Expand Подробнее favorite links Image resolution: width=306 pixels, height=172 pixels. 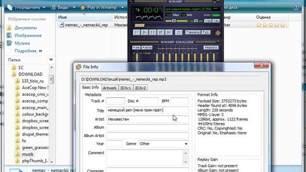(28, 51)
